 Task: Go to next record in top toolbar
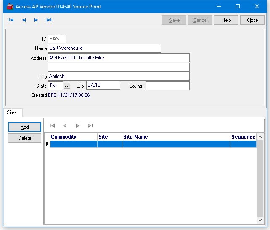36,20
